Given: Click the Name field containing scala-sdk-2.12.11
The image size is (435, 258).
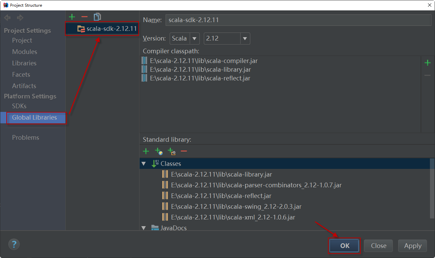Looking at the screenshot, I should (298, 20).
